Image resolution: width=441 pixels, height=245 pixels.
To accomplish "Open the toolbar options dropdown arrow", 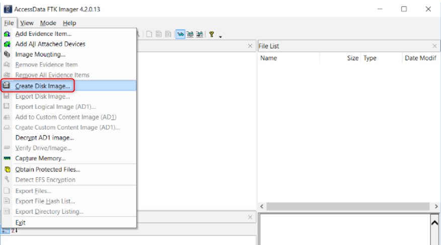I will pyautogui.click(x=220, y=36).
